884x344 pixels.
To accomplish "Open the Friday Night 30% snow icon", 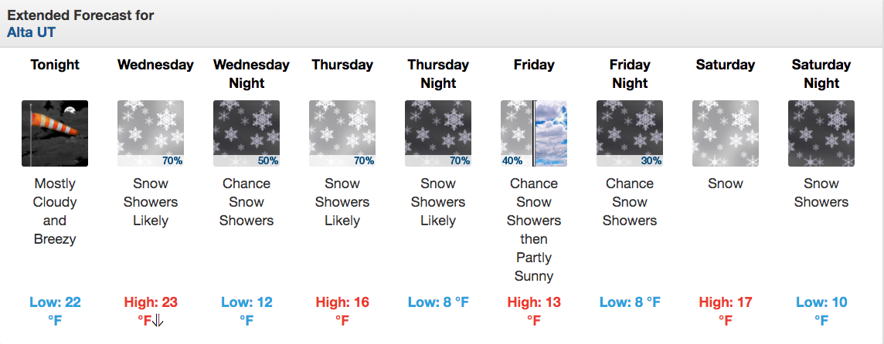I will tap(630, 133).
